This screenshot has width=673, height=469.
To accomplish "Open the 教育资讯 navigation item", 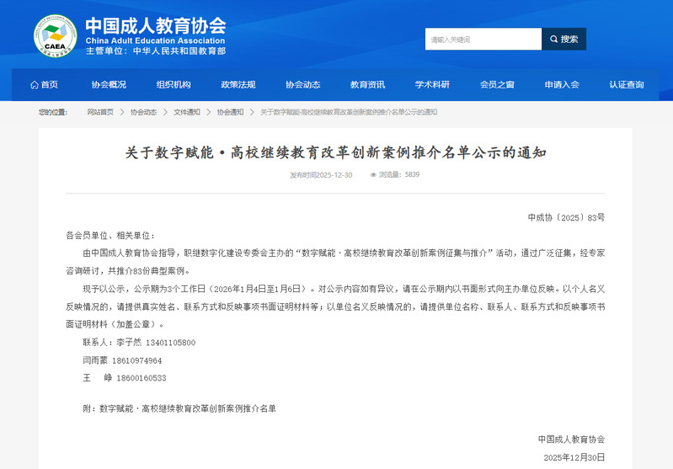I will point(367,85).
